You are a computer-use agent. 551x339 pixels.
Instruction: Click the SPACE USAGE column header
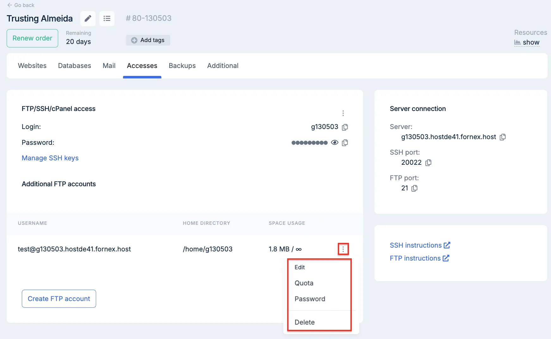coord(287,223)
